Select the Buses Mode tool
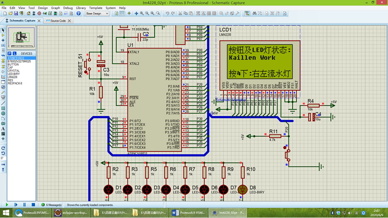This screenshot has height=218, width=388. (x=3, y=56)
